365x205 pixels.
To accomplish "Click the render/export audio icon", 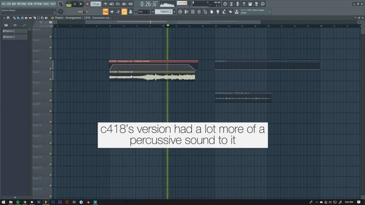I will 256,4.
